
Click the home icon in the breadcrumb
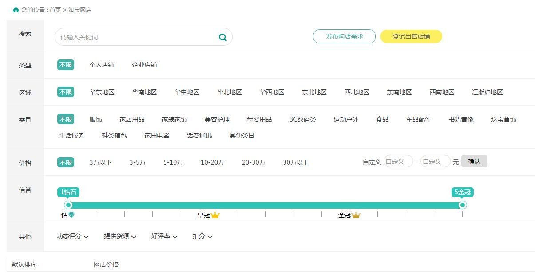pyautogui.click(x=15, y=8)
